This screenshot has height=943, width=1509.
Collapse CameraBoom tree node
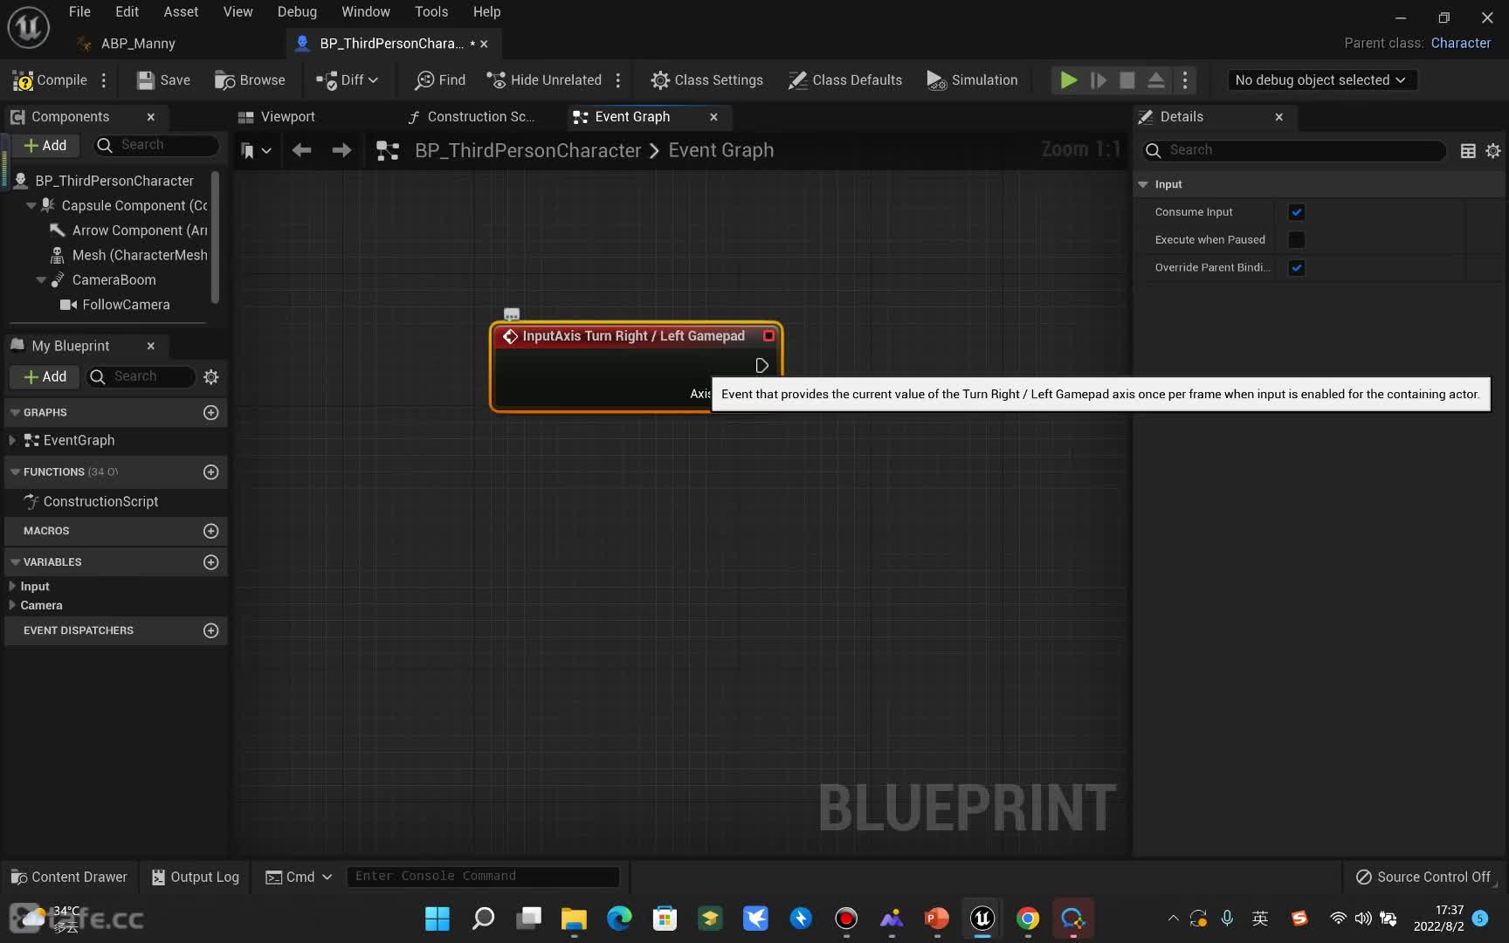coord(41,280)
